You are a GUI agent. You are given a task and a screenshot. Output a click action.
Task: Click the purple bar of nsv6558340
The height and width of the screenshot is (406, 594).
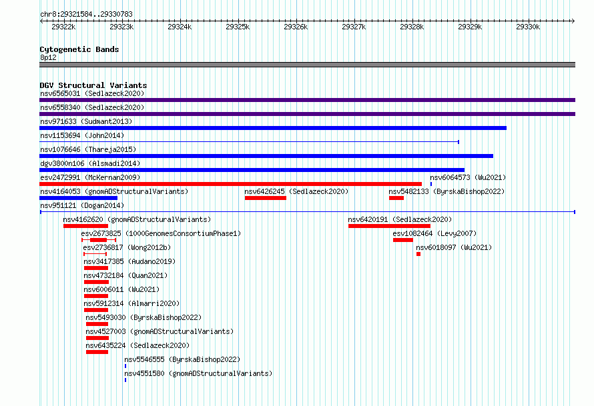(307, 114)
